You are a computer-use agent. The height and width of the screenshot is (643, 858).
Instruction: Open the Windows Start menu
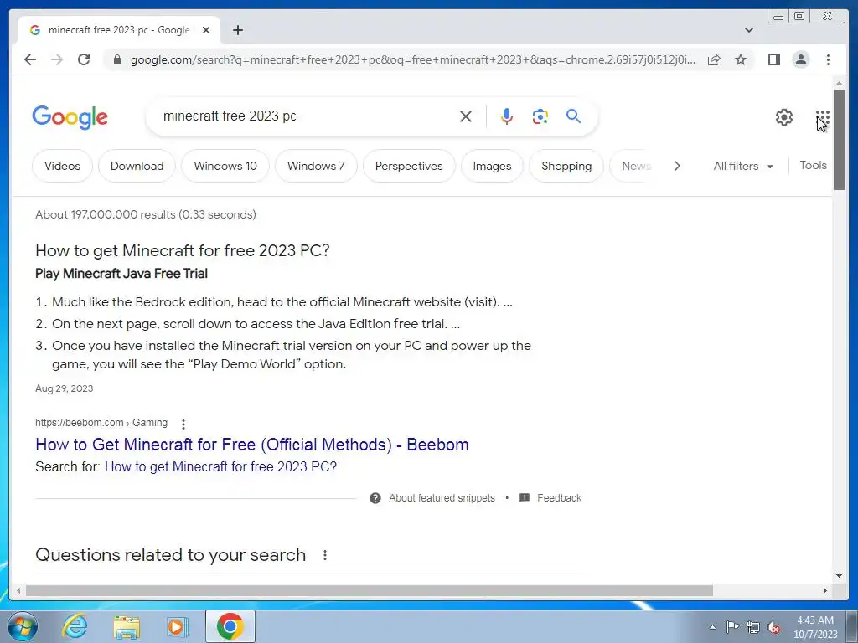click(x=22, y=626)
